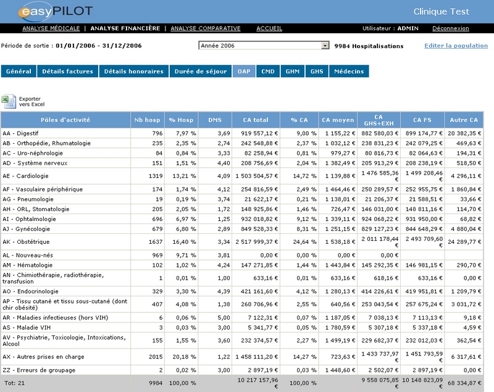Select AC - Uro-néphrologie row label
This screenshot has height=392, width=494.
[33, 153]
